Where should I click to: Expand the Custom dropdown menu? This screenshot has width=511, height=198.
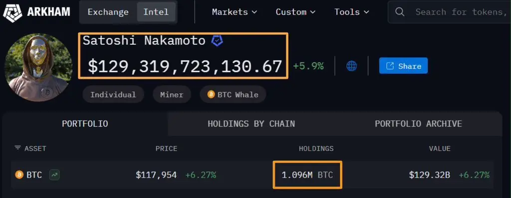coord(295,12)
